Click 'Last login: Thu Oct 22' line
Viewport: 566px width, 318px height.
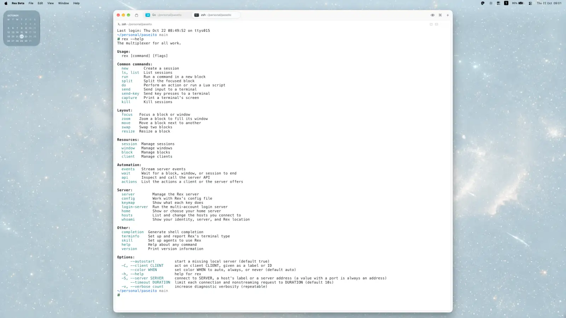click(163, 31)
